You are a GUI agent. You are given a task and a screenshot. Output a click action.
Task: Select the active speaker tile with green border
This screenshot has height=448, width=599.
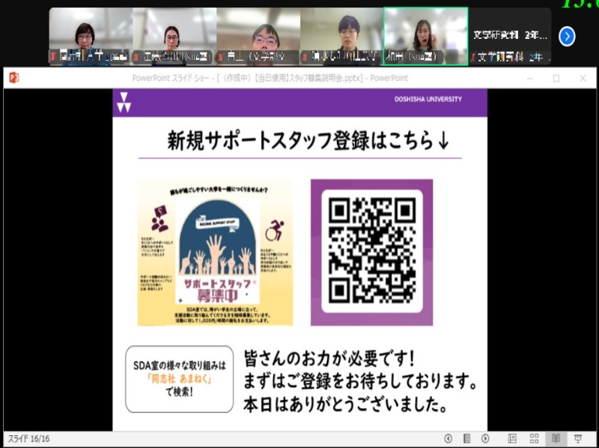click(425, 36)
